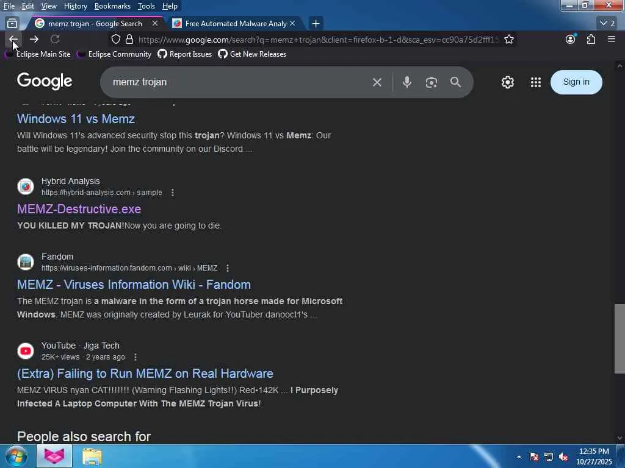
Task: Open Windows Explorer from the taskbar
Action: pyautogui.click(x=92, y=456)
